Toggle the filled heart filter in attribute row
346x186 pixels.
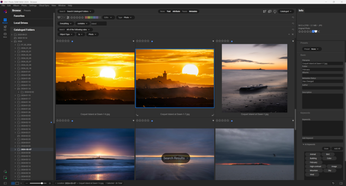coord(59,17)
